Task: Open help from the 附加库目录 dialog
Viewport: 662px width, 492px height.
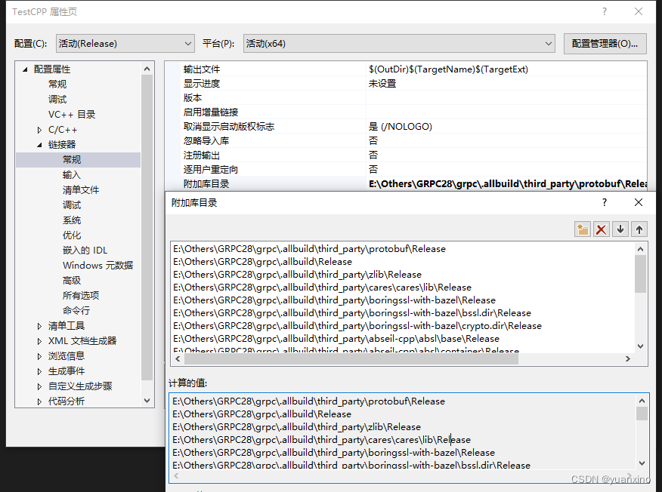Action: click(604, 202)
